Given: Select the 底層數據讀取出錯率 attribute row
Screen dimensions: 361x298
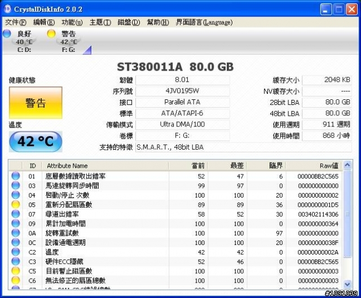Looking at the screenshot, I should coord(175,176).
